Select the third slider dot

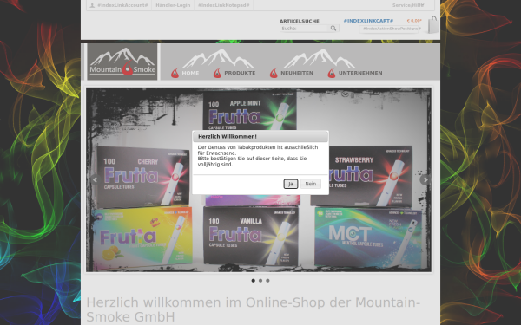tap(267, 281)
